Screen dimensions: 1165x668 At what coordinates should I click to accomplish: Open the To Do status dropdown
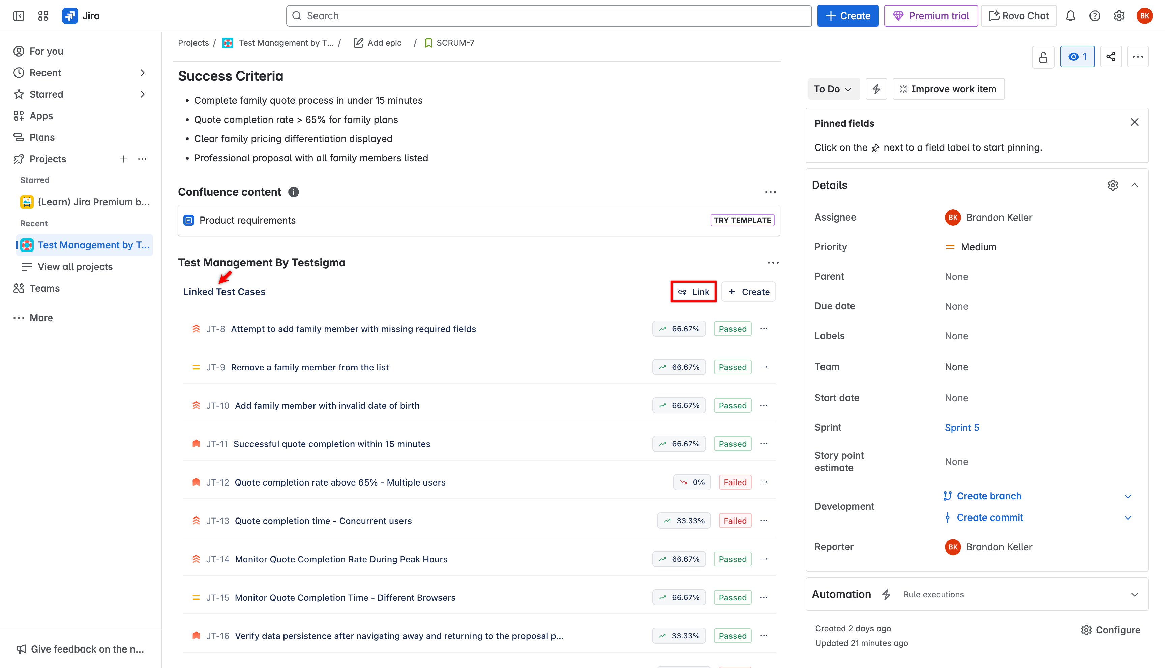point(833,89)
